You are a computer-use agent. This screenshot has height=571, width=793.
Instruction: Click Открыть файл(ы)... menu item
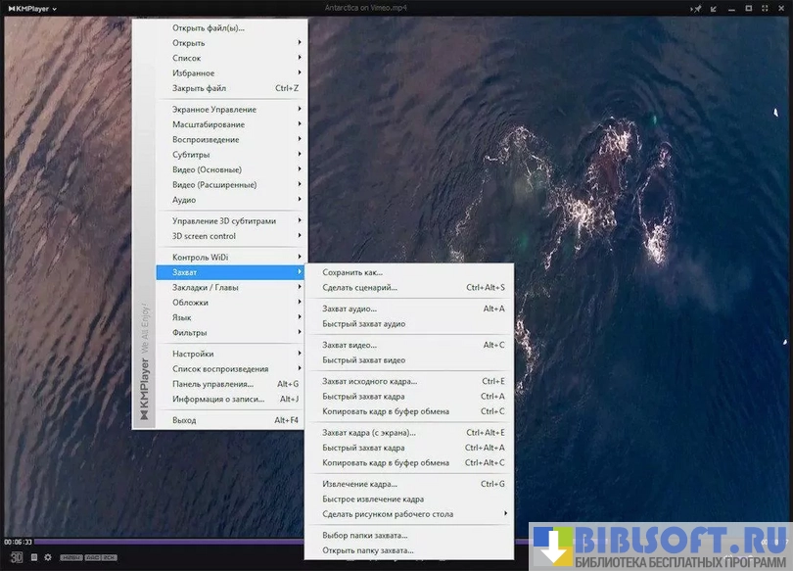(x=209, y=28)
